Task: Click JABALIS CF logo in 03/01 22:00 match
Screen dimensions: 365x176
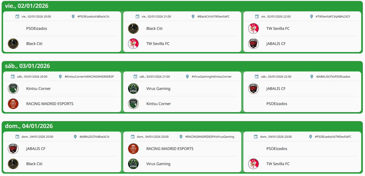Action: (253, 88)
